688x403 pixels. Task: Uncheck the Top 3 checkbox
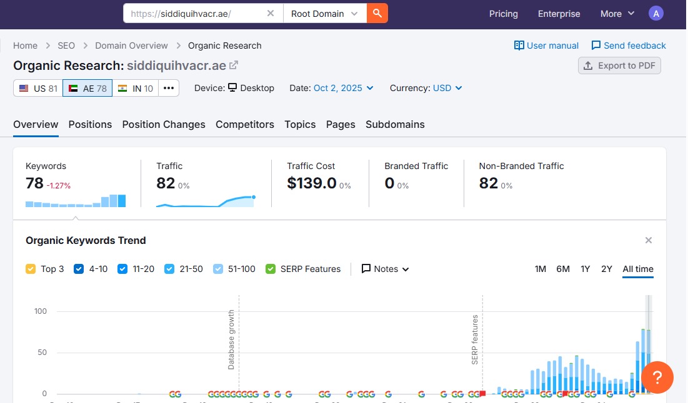[x=31, y=269]
